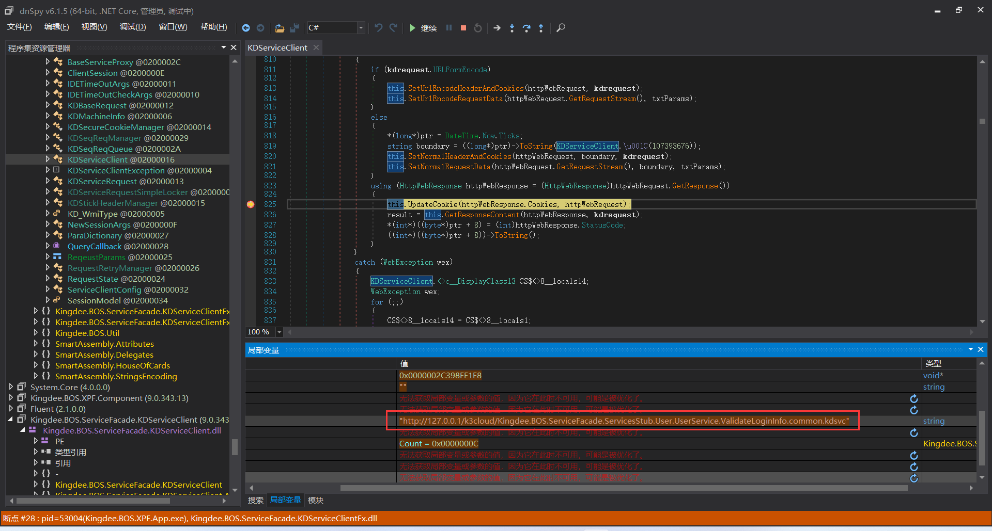Toggle the breakpoint on line 825
The height and width of the screenshot is (531, 992).
point(251,204)
